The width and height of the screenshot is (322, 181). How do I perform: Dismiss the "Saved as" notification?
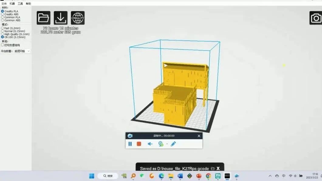(x=218, y=169)
